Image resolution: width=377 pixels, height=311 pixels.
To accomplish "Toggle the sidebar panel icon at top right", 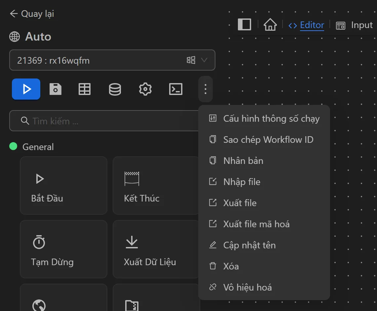I will point(244,24).
